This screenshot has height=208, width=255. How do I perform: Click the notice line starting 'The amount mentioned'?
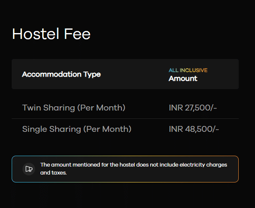[x=134, y=165]
